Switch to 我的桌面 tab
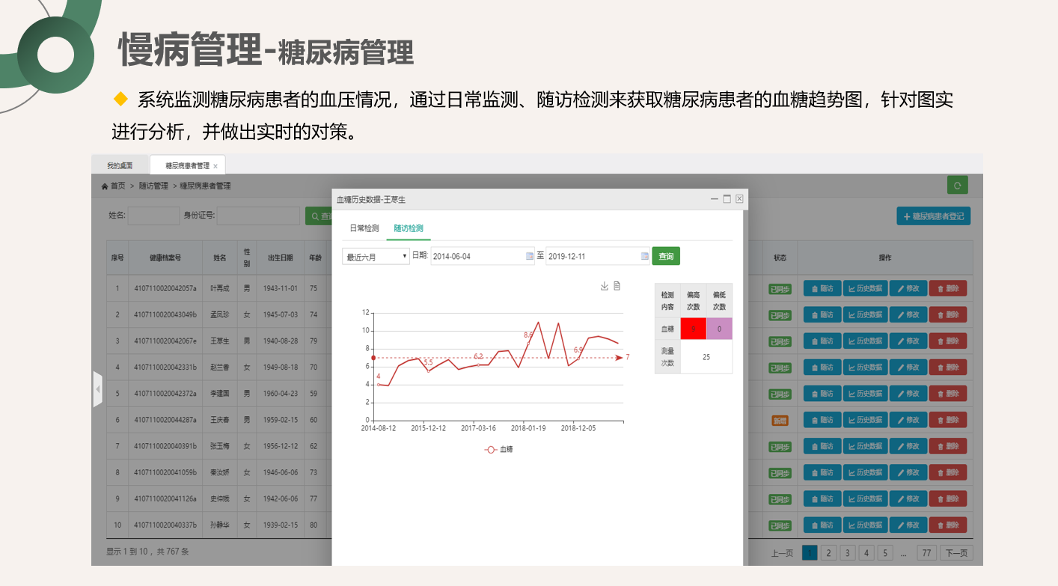The image size is (1058, 586). click(x=120, y=165)
